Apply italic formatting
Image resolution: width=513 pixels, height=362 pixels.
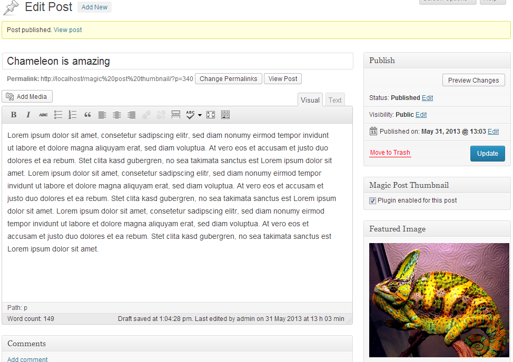28,115
